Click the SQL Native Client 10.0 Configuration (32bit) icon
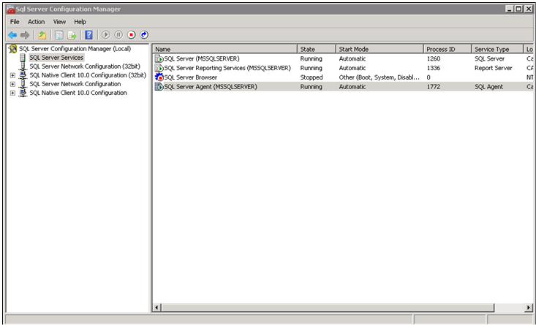536x325 pixels. [23, 75]
